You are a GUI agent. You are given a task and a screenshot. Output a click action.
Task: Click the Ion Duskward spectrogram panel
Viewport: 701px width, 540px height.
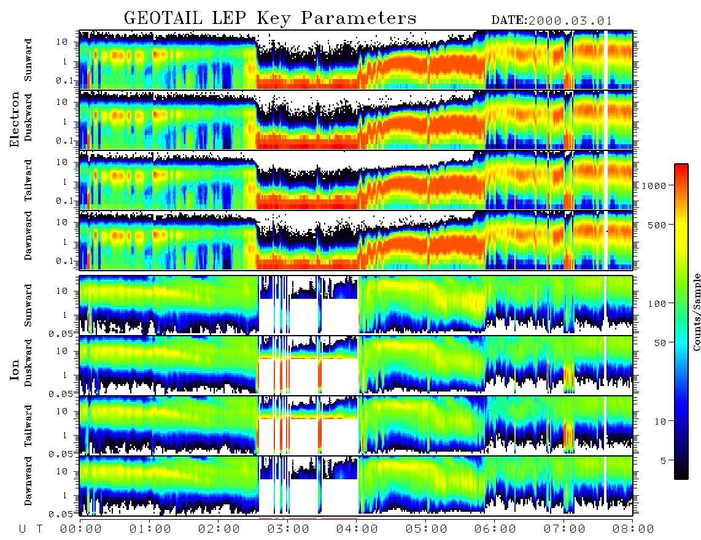click(356, 364)
